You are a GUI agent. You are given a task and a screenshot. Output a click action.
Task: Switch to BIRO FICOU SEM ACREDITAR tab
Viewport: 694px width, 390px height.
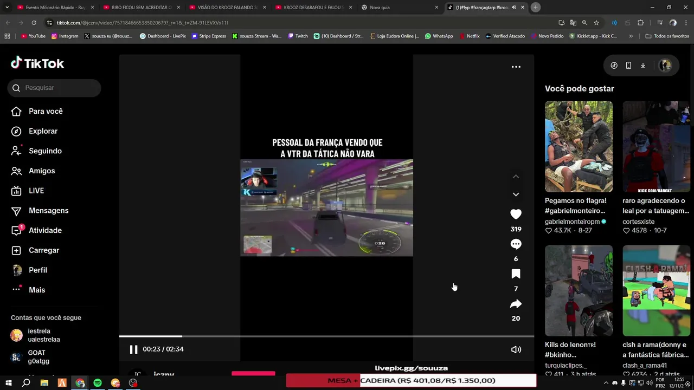pyautogui.click(x=142, y=8)
